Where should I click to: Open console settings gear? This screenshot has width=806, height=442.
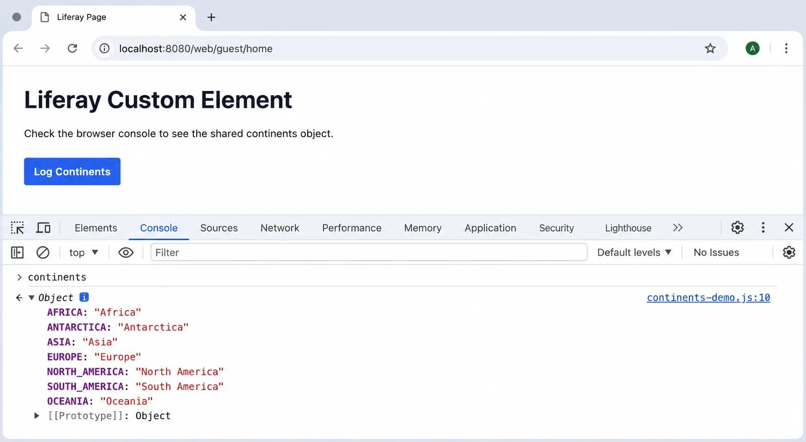coord(789,252)
